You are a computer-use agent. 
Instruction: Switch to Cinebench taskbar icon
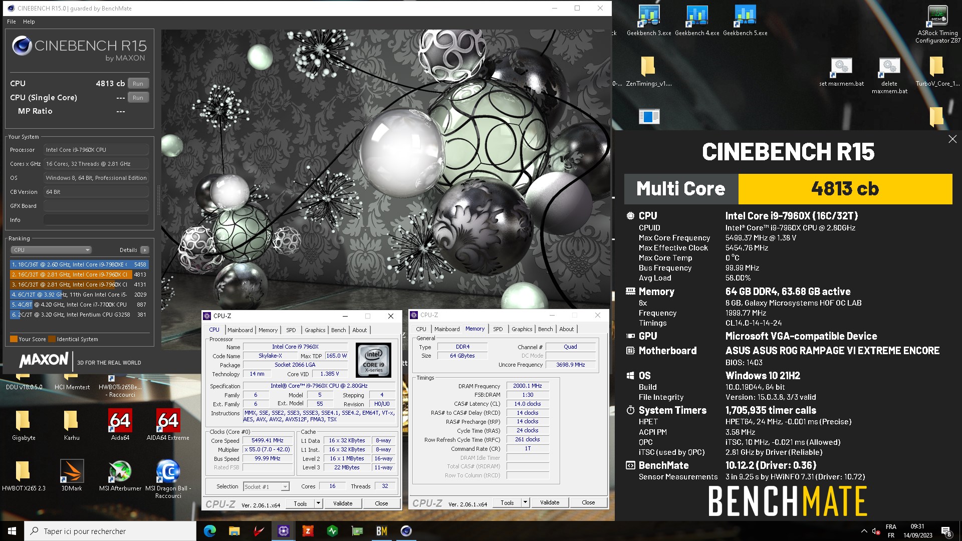point(406,531)
